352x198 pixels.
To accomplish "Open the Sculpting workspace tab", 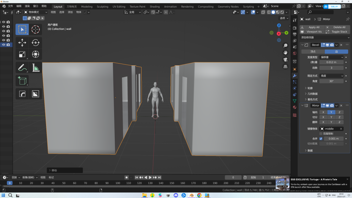I will [x=102, y=7].
